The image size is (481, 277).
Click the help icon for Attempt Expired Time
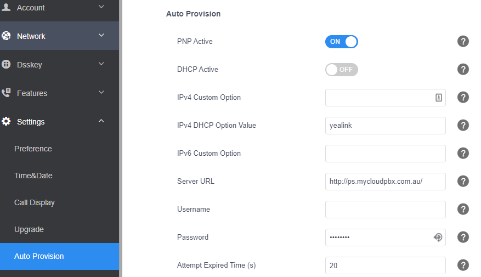463,265
